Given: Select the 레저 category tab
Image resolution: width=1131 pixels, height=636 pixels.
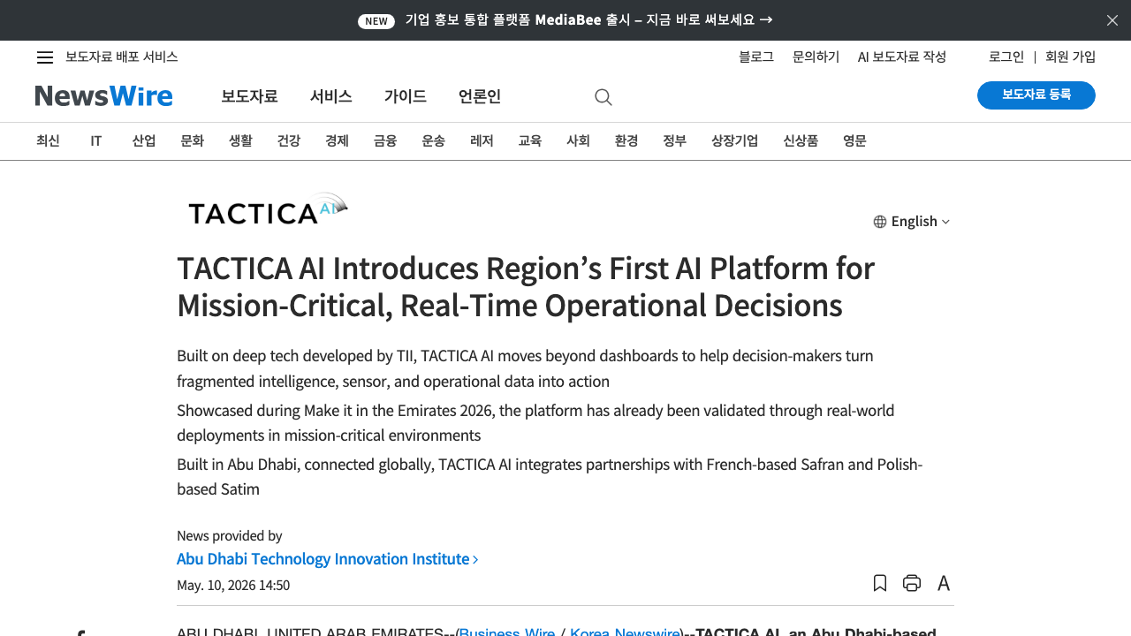Looking at the screenshot, I should [482, 140].
